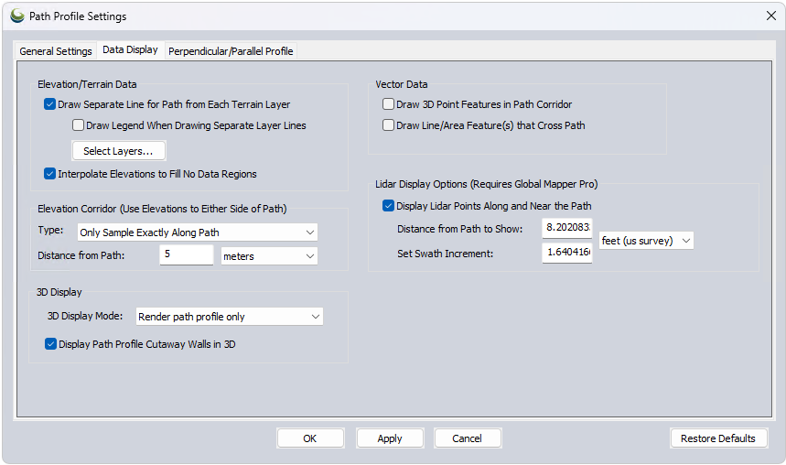
Task: Click the Global Mapper app icon in title bar
Action: pos(16,16)
